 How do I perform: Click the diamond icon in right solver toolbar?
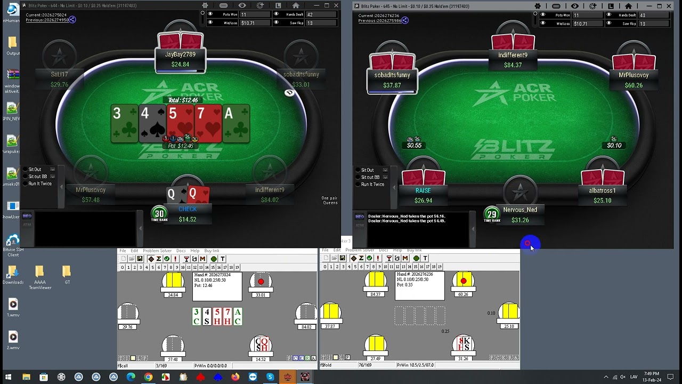point(353,258)
